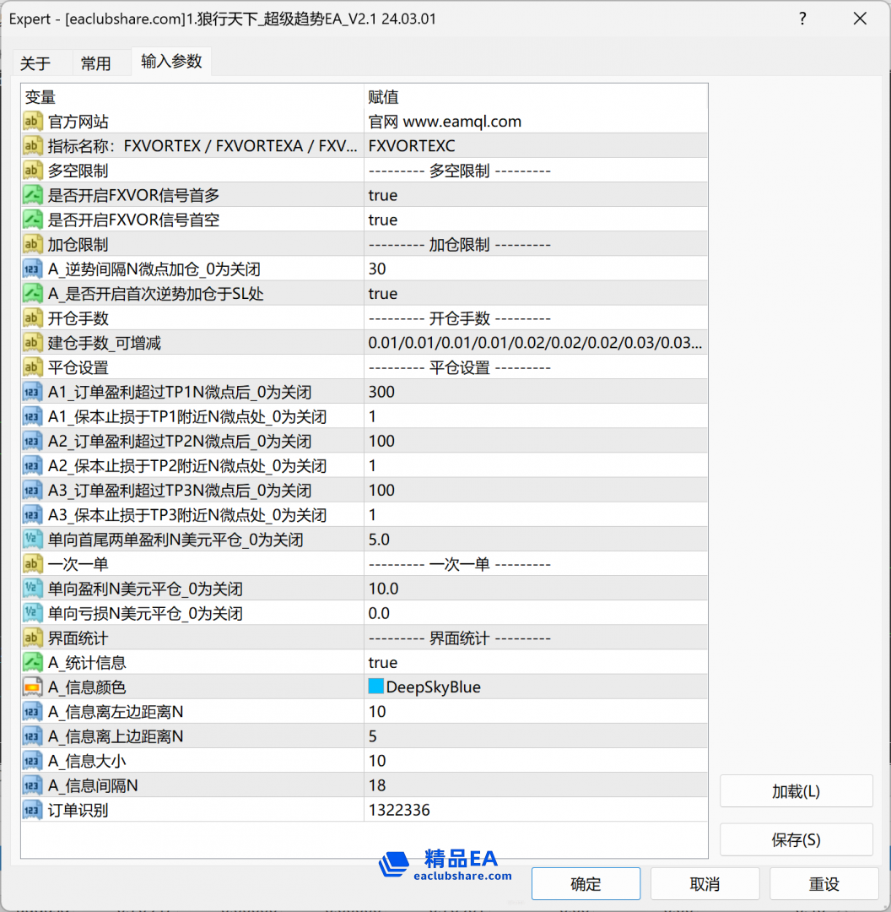Open the DeepSkyBlue color value dropdown
The width and height of the screenshot is (891, 912).
click(535, 687)
